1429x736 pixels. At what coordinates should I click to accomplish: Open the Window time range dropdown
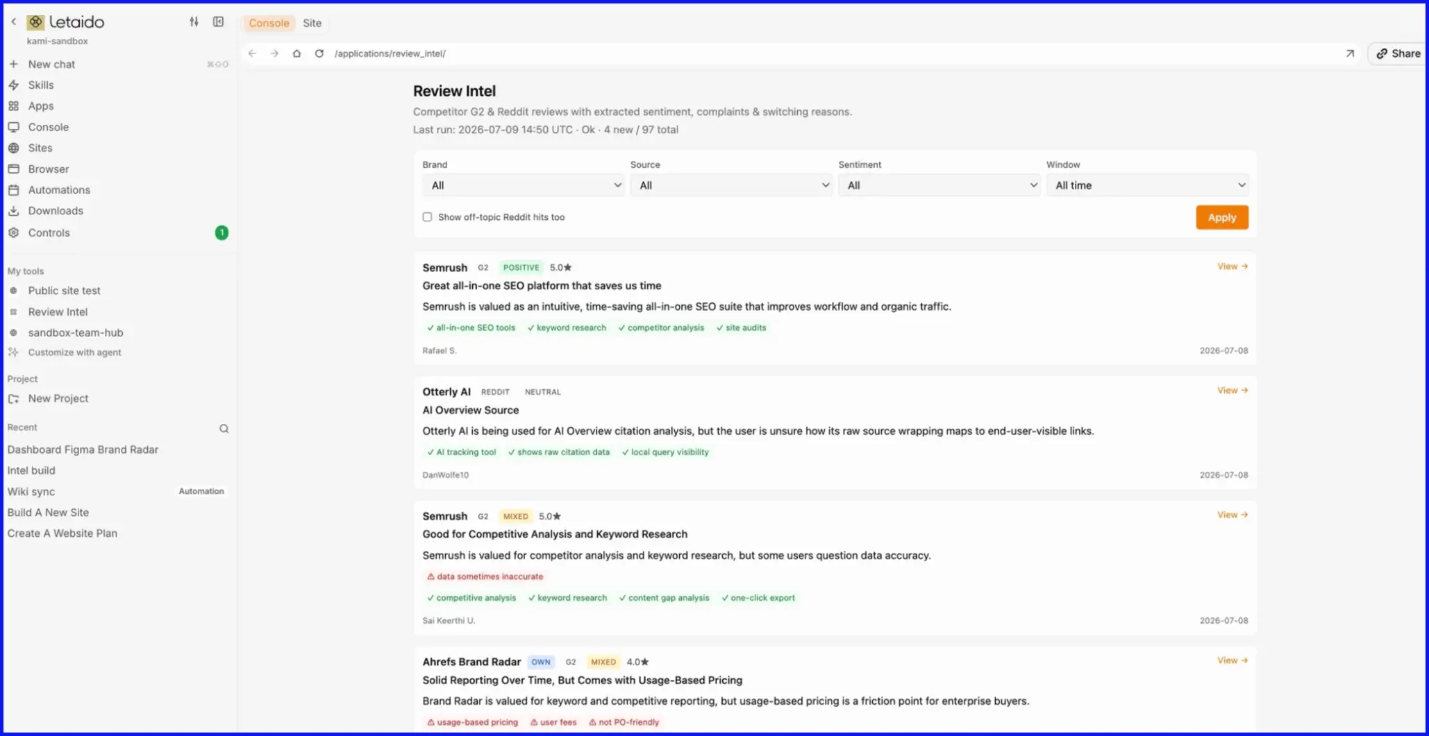point(1147,185)
